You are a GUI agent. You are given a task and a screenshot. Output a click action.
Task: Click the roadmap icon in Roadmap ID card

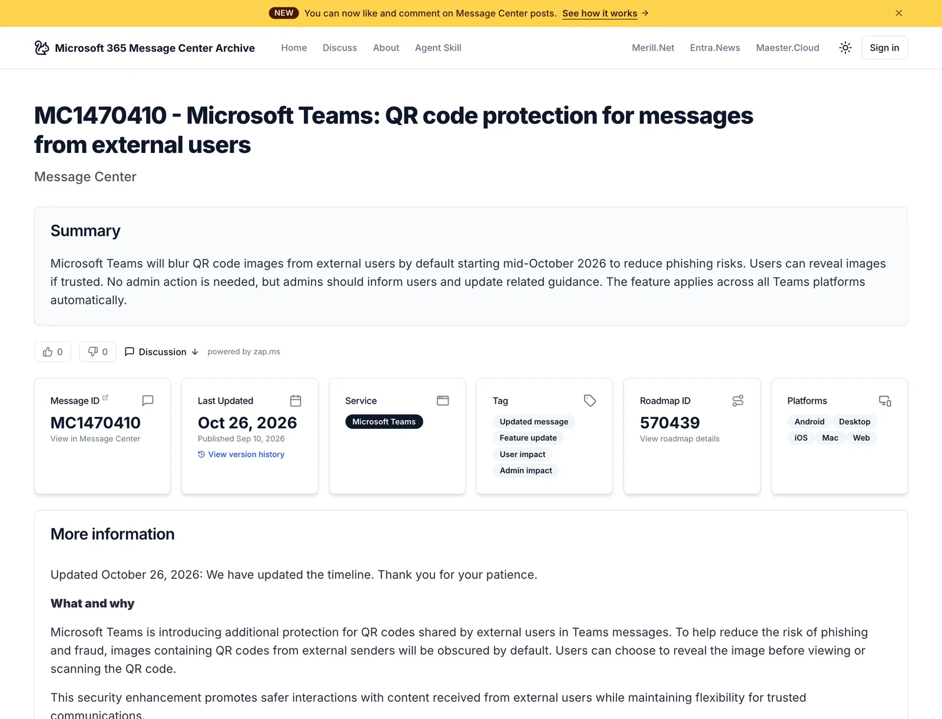coord(738,401)
